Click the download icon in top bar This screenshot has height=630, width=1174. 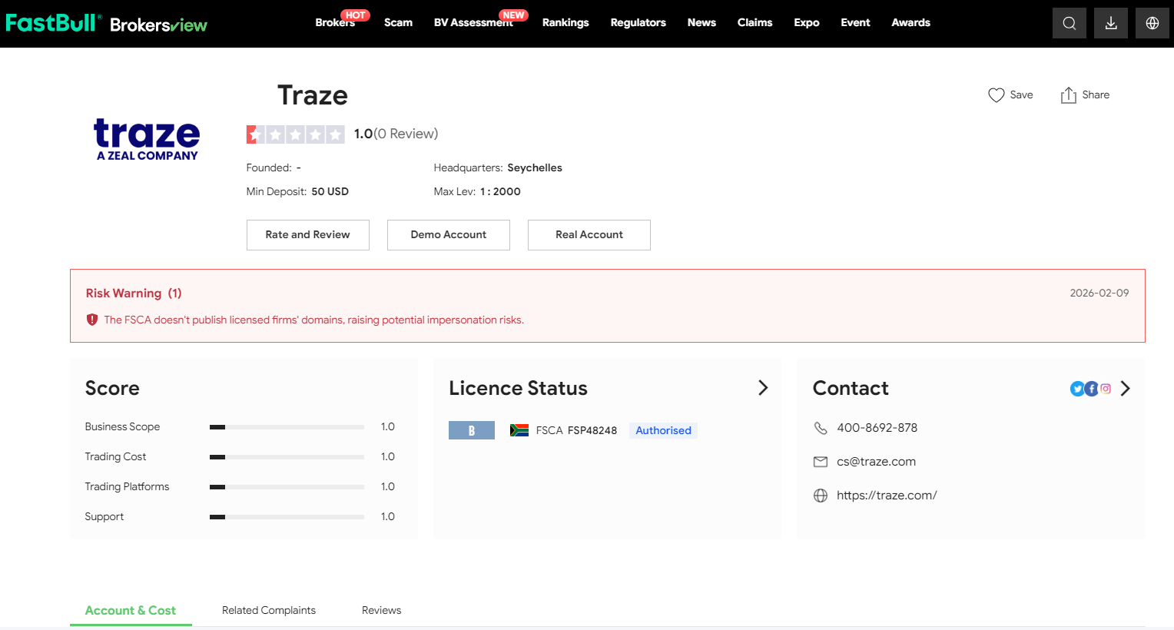coord(1110,23)
